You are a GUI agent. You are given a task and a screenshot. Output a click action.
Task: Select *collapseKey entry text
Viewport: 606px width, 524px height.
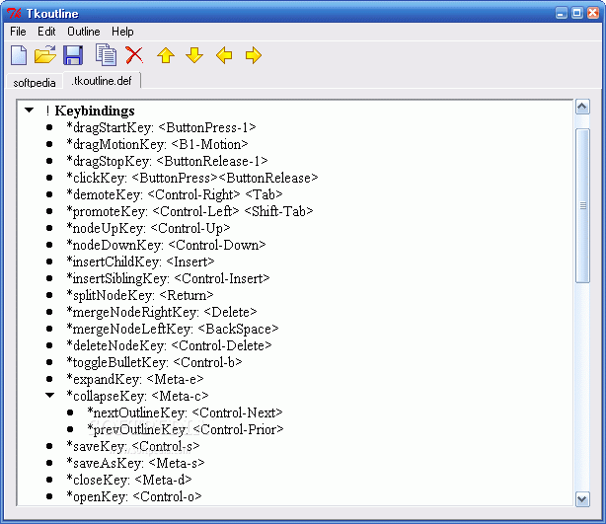coord(137,396)
